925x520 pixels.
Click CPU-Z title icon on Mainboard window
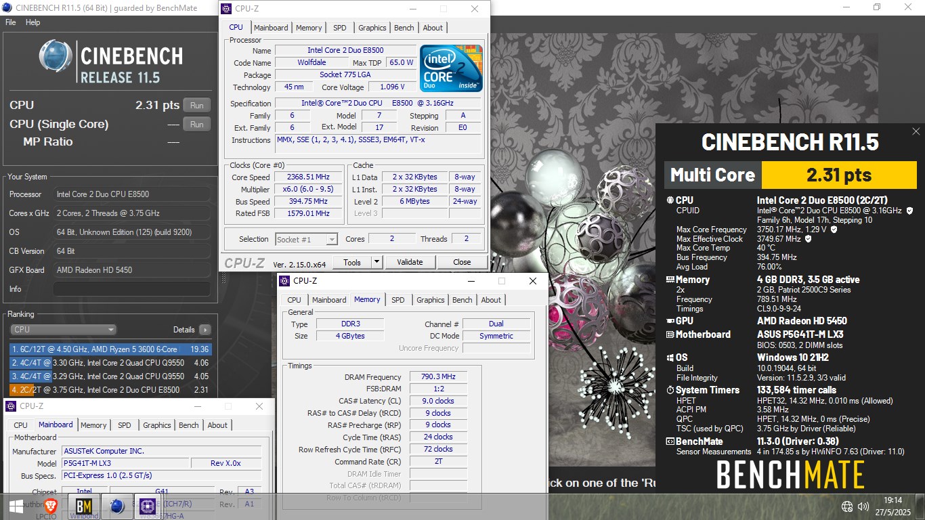point(10,406)
